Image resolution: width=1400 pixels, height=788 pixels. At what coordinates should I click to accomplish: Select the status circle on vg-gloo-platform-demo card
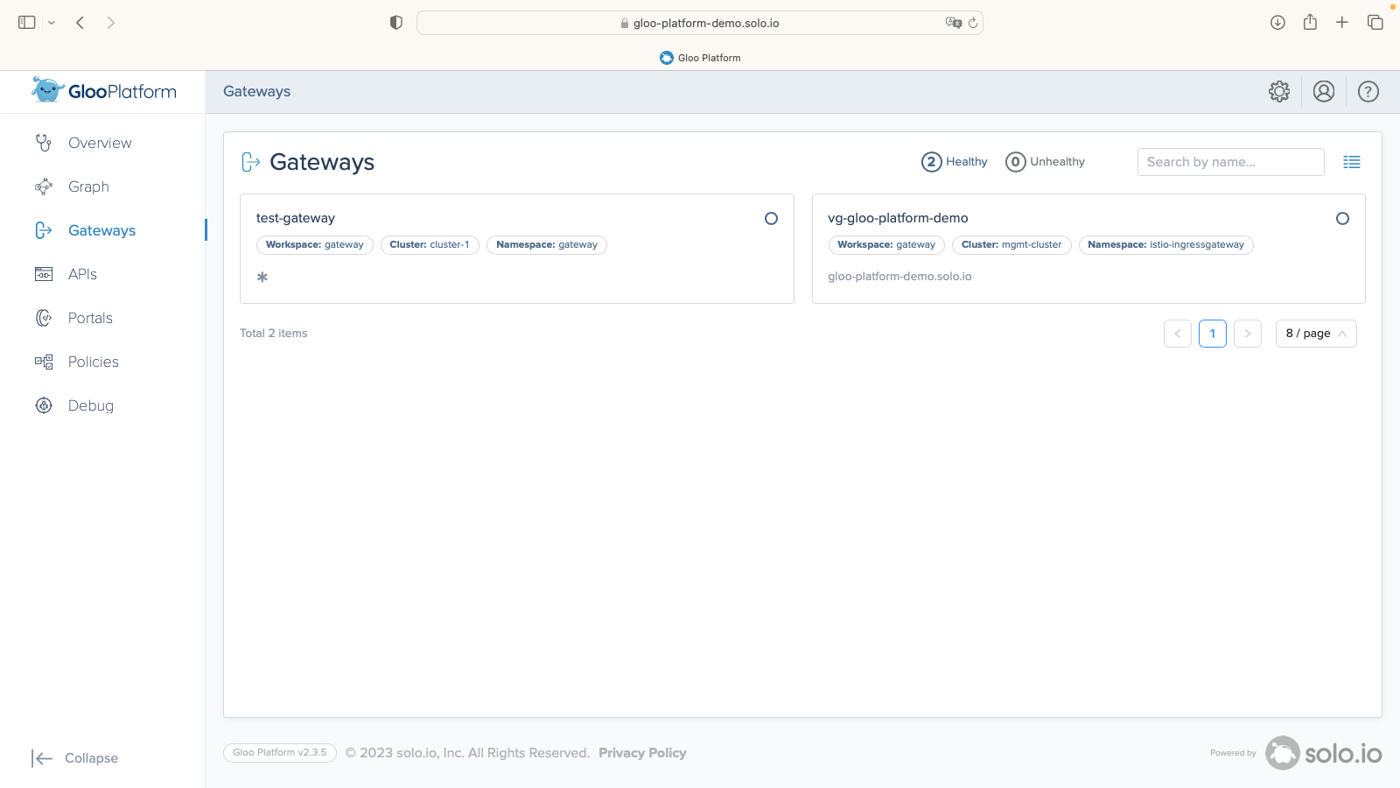pyautogui.click(x=1342, y=219)
